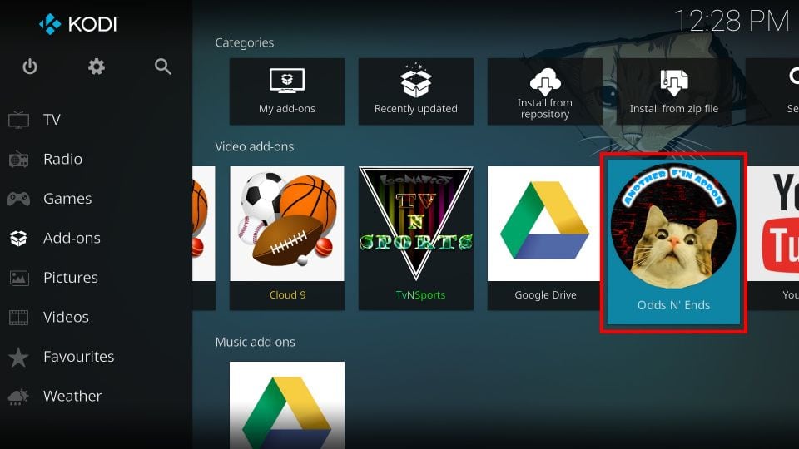
Task: Launch Odds N' Ends add-on
Action: tap(673, 242)
